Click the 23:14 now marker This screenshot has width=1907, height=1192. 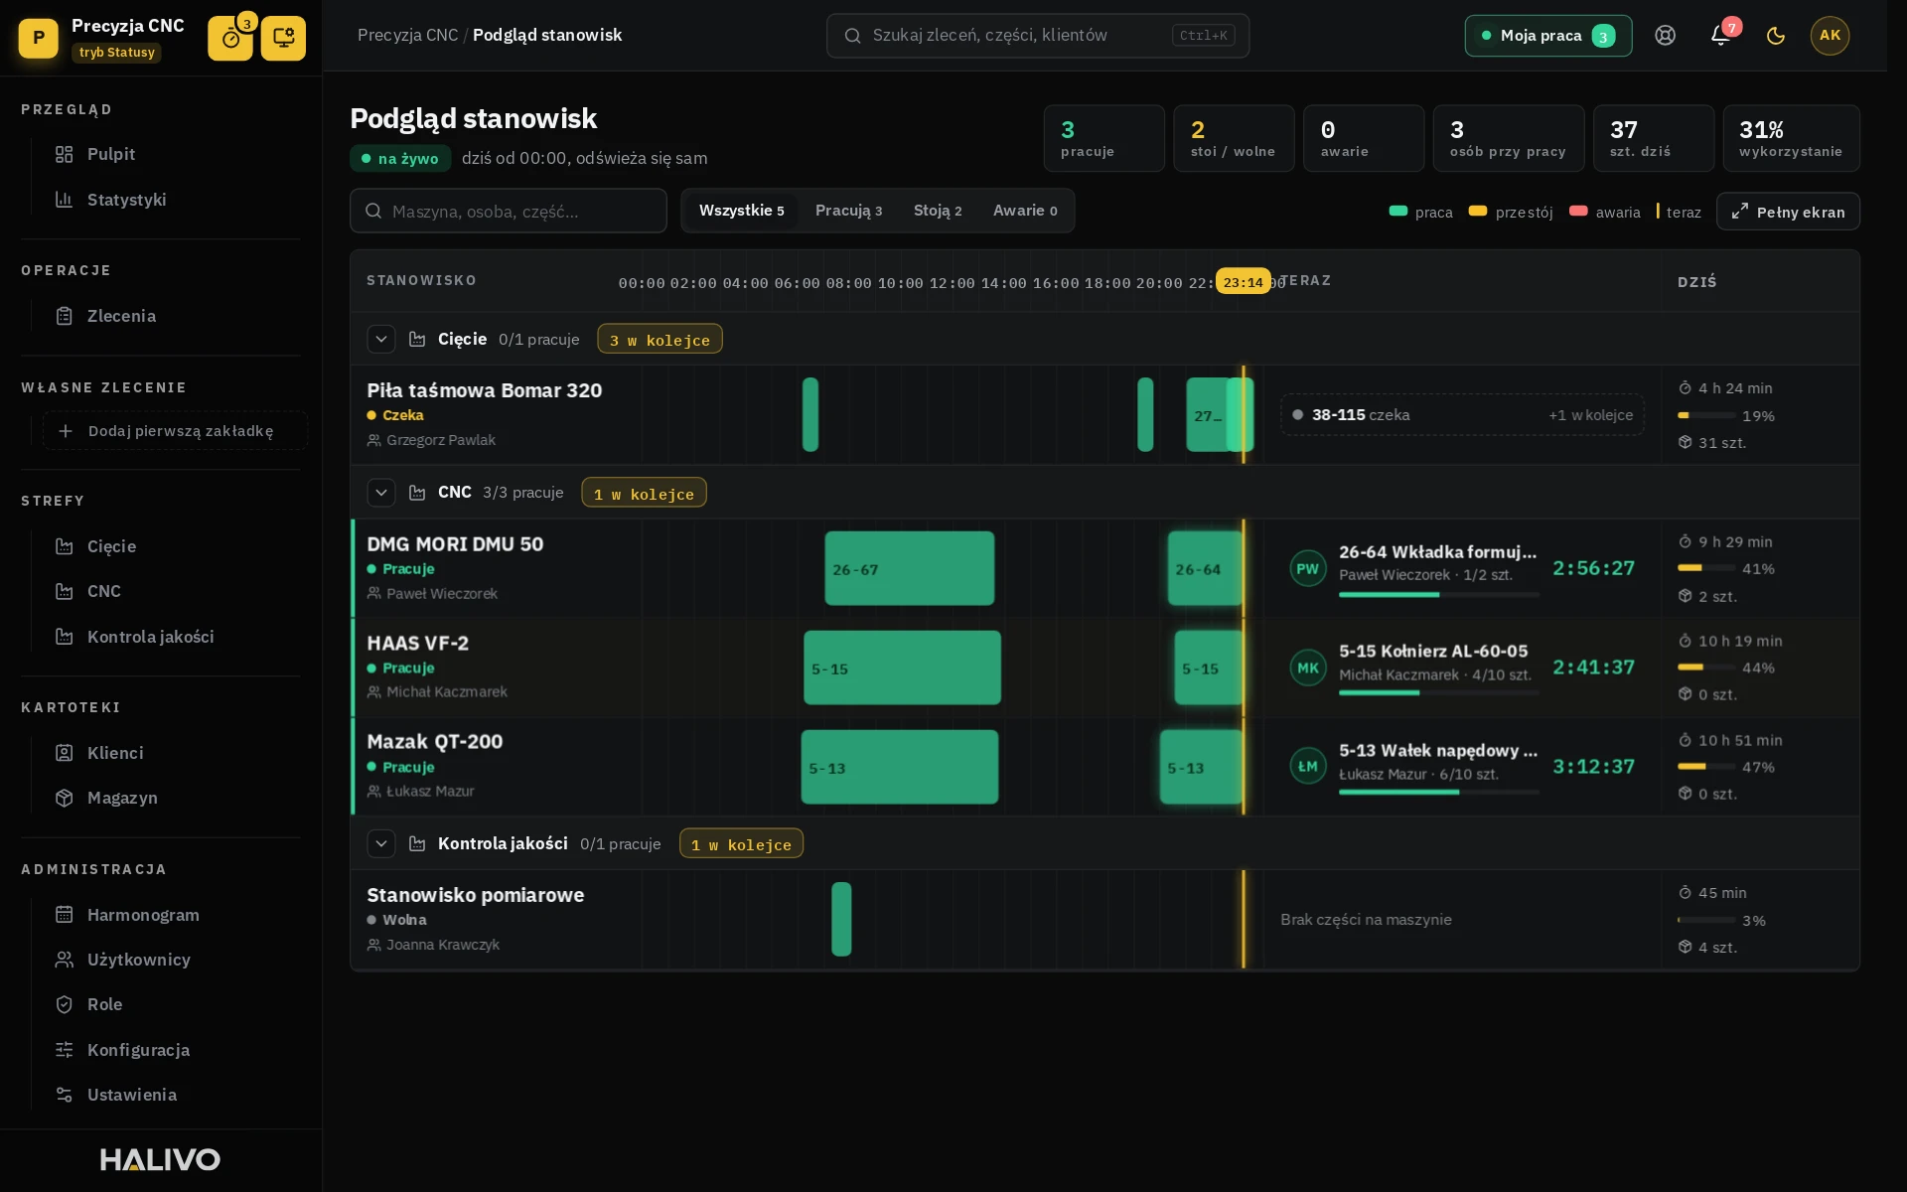point(1243,282)
